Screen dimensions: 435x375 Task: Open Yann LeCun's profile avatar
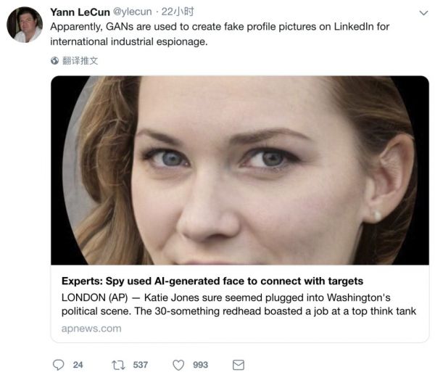pos(25,25)
